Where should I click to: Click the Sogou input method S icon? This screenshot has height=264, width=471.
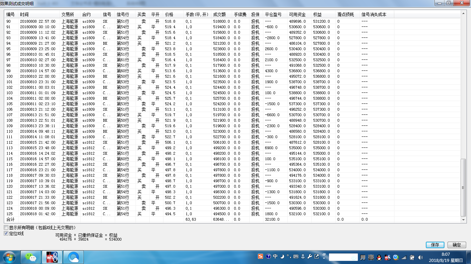261,256
